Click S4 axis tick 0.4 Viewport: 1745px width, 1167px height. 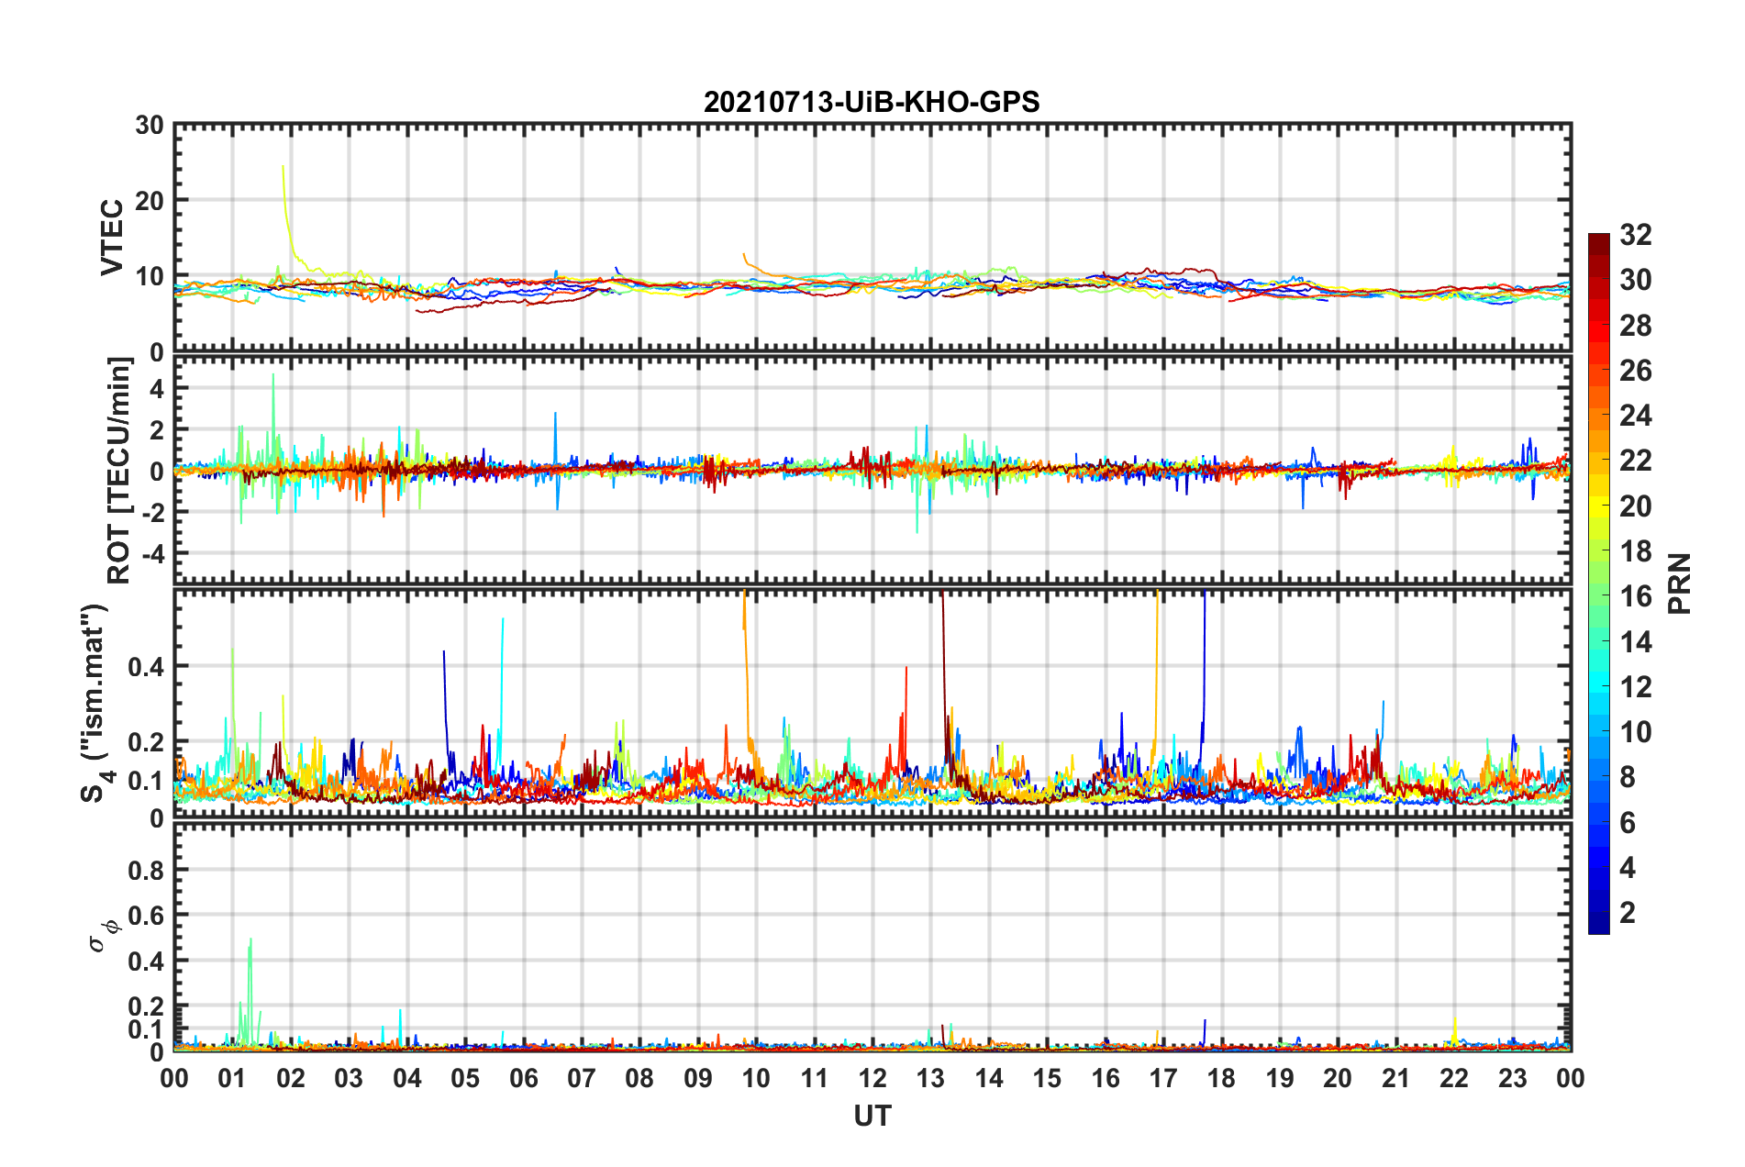[x=146, y=667]
